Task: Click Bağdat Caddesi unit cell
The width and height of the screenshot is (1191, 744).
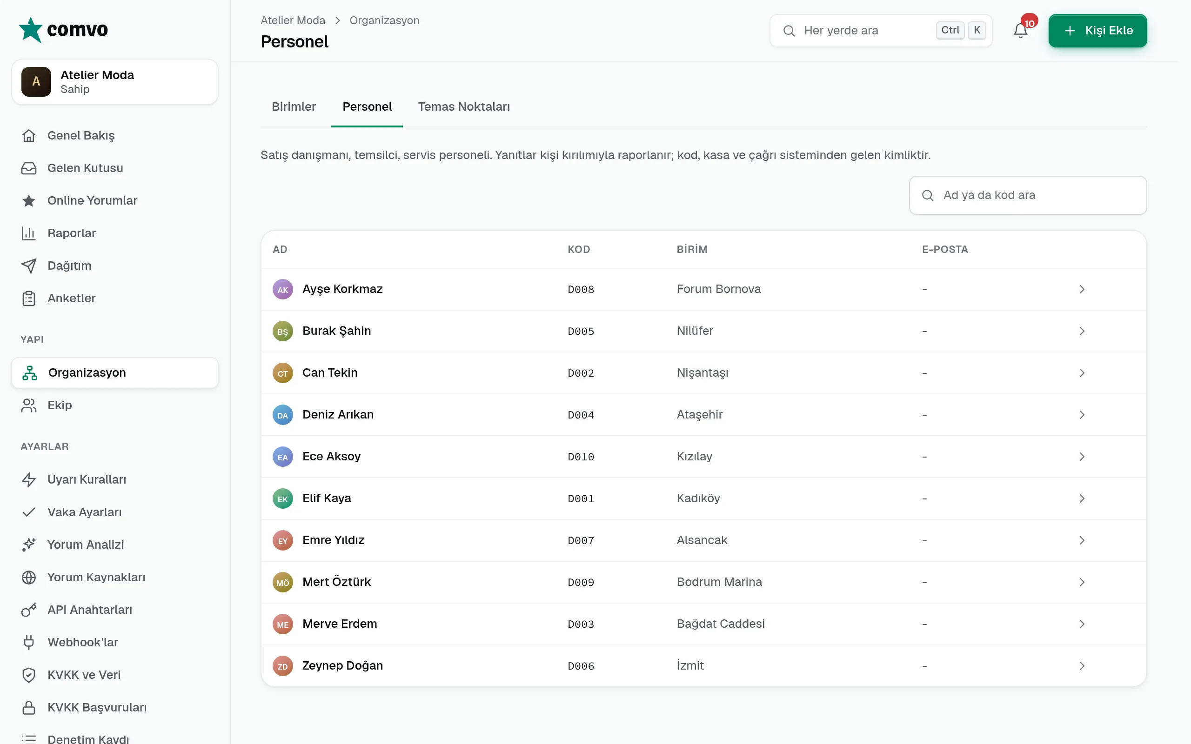Action: tap(721, 624)
